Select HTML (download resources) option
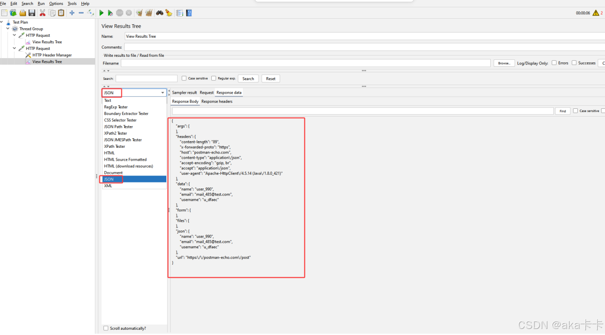Viewport: 605px width, 335px height. pyautogui.click(x=134, y=166)
